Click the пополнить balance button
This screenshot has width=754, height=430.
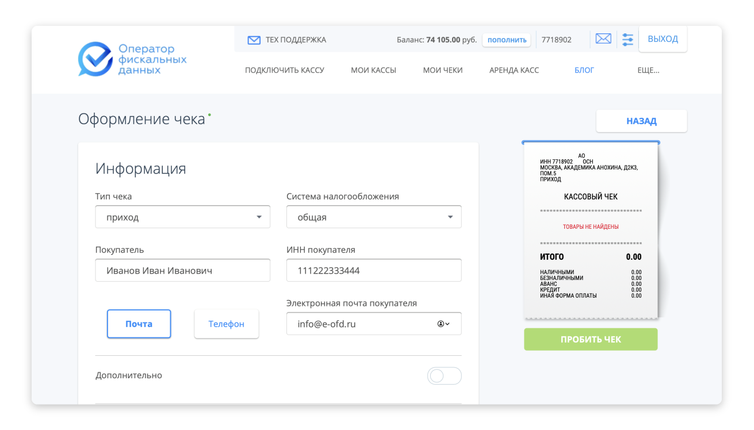click(x=506, y=40)
